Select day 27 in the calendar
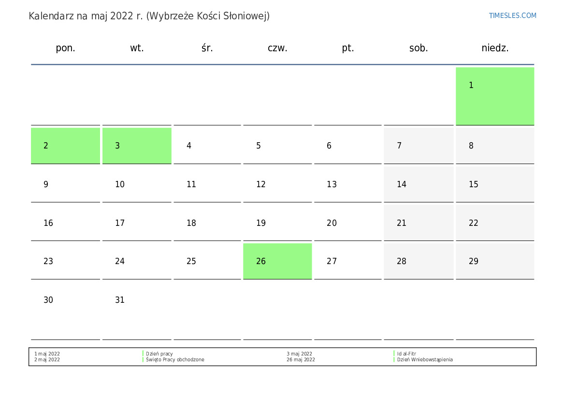565x400 pixels. click(348, 261)
